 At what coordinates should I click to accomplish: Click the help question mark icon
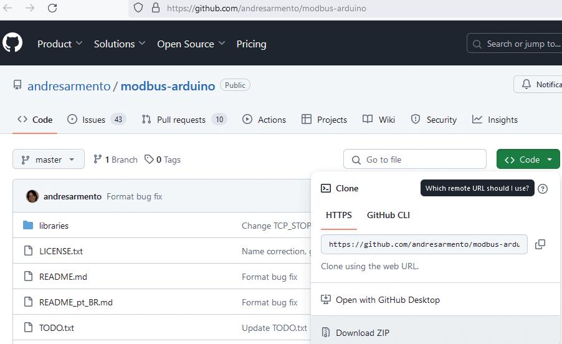coord(543,188)
